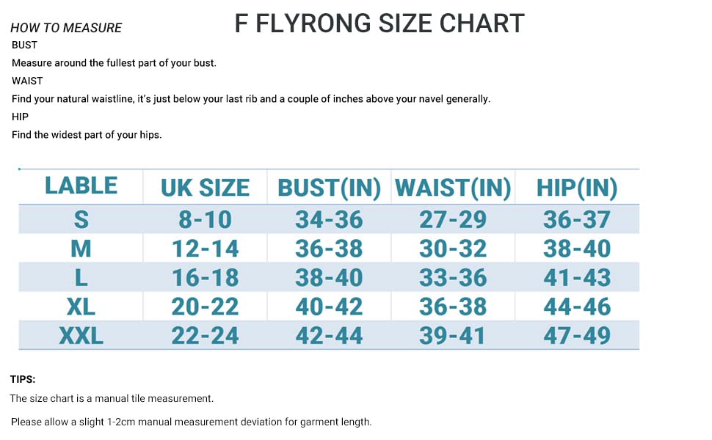Click the F FLYRONG SIZE CHART title
This screenshot has height=440, width=712.
(379, 23)
